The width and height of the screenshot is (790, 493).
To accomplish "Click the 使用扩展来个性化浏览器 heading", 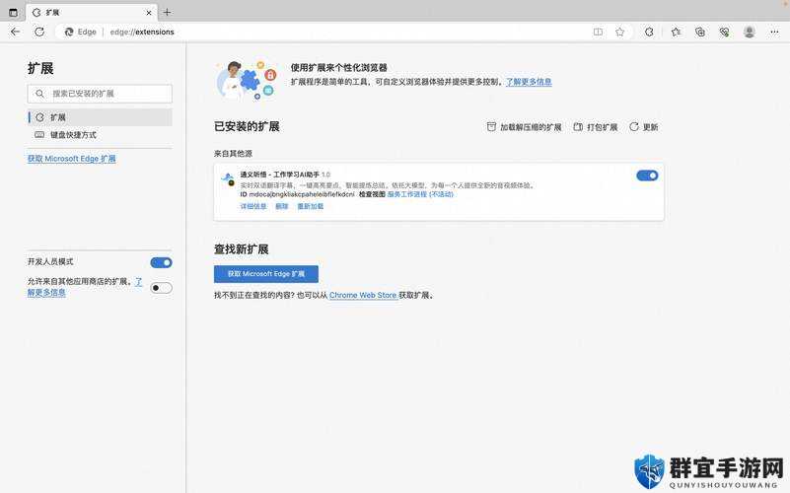I will 339,67.
